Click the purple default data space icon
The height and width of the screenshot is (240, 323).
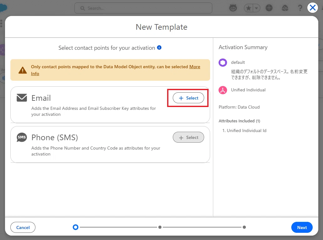click(223, 63)
